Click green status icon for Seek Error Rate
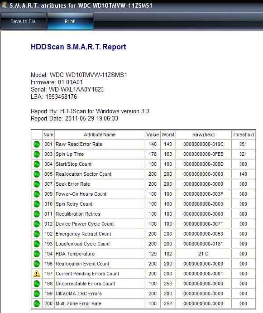 (37, 184)
